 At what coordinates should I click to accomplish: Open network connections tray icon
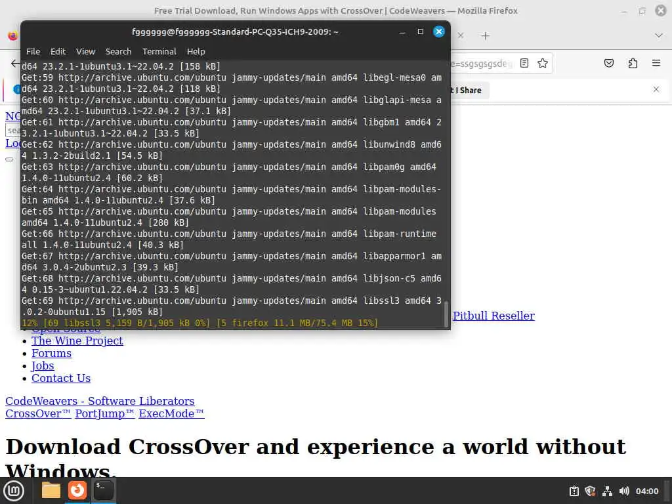[x=607, y=491]
